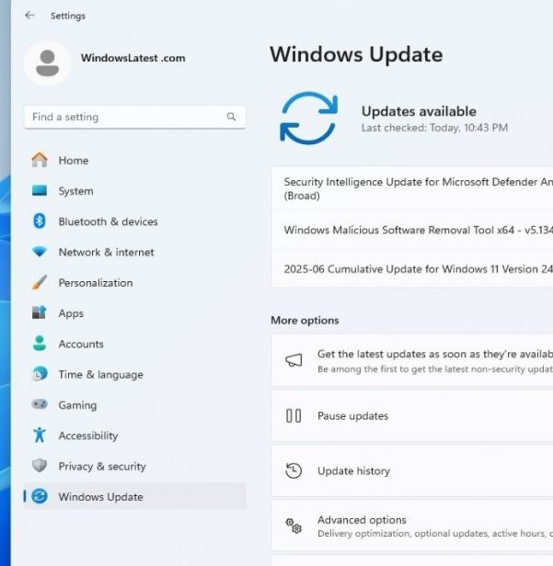Image resolution: width=553 pixels, height=566 pixels.
Task: Select 2025-06 Cumulative Update row
Action: pyautogui.click(x=412, y=269)
